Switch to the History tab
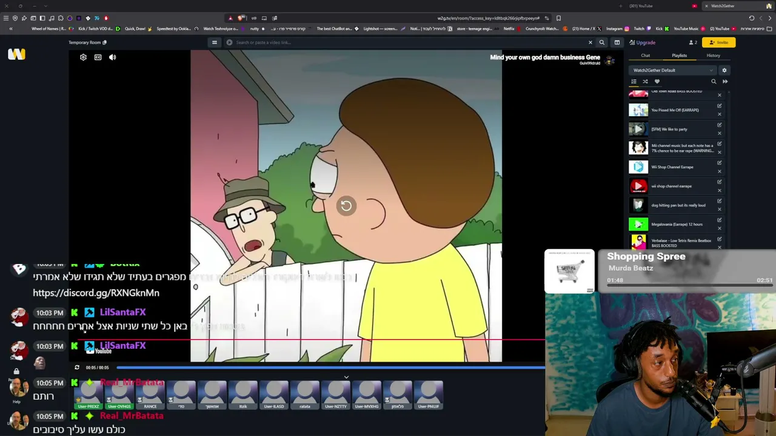 (713, 56)
